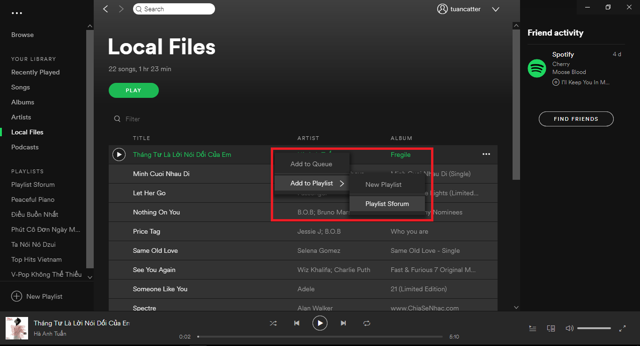Click the user profile avatar icon
This screenshot has width=640, height=346.
(442, 9)
